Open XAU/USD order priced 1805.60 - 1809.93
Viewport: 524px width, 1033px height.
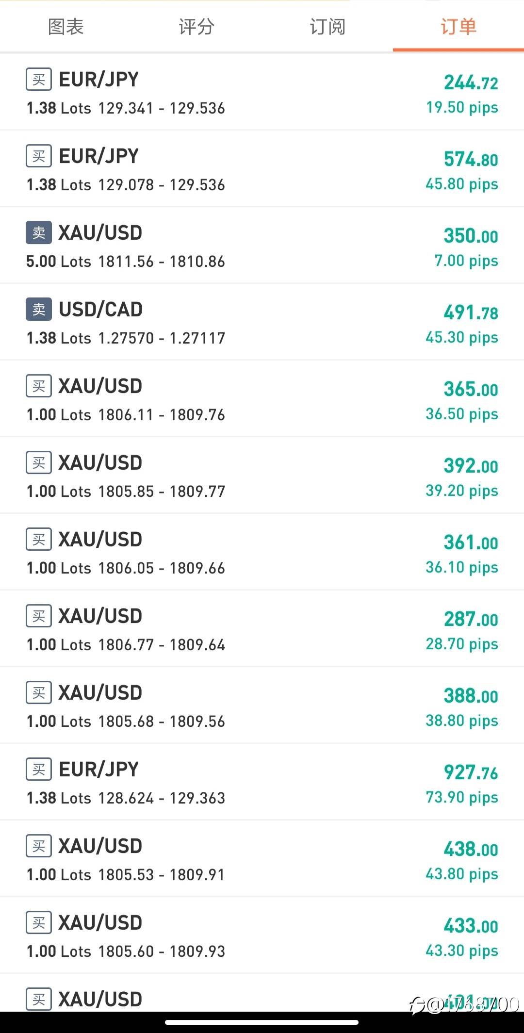tap(262, 935)
